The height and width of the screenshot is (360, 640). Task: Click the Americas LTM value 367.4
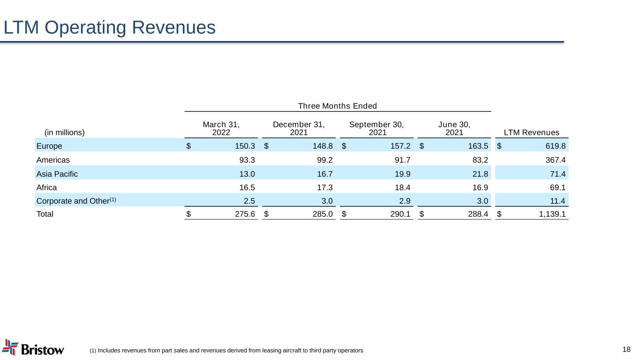tap(554, 160)
